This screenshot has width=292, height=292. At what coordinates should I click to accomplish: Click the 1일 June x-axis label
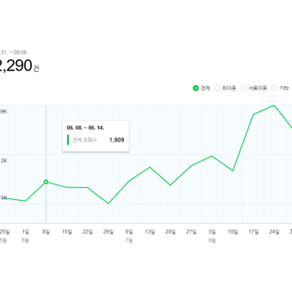pyautogui.click(x=26, y=232)
